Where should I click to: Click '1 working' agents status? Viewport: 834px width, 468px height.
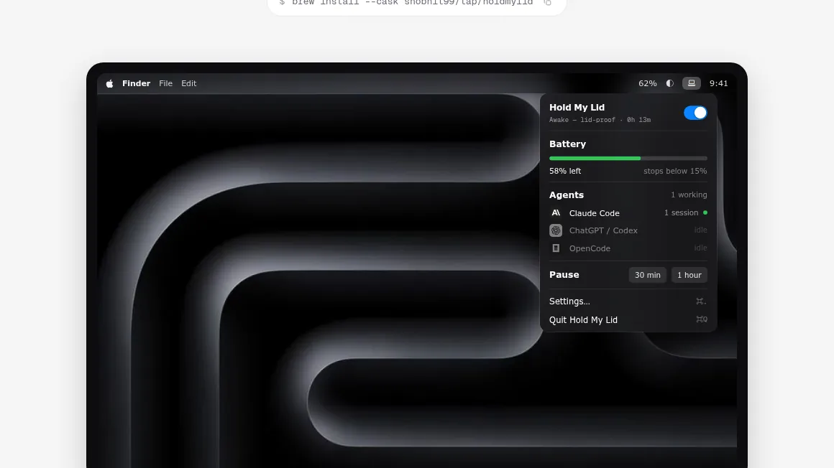[689, 195]
